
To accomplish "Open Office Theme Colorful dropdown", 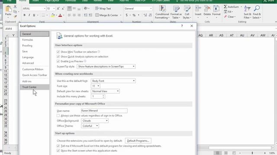I will pos(90,126).
